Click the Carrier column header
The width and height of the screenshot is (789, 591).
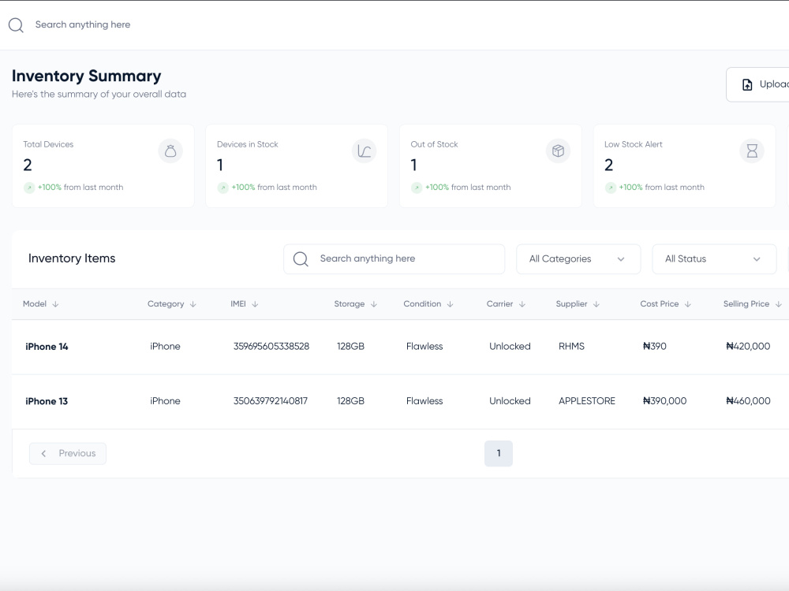click(499, 304)
